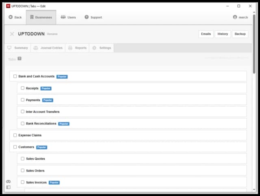This screenshot has width=260, height=196.
Task: Click Popular badge beside Receipts
Action: [46, 89]
